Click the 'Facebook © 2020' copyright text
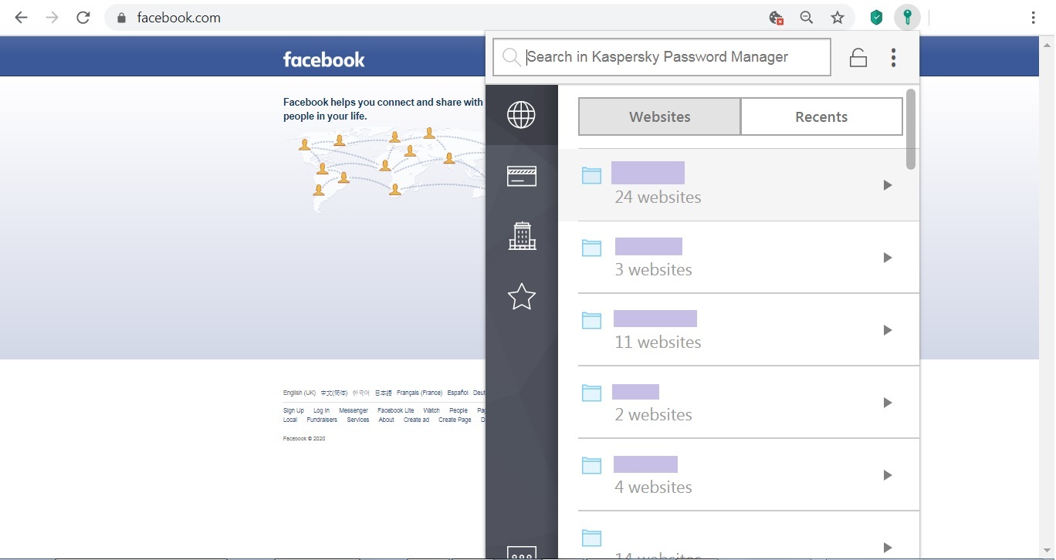Viewport: 1056px width, 560px height. pyautogui.click(x=304, y=438)
